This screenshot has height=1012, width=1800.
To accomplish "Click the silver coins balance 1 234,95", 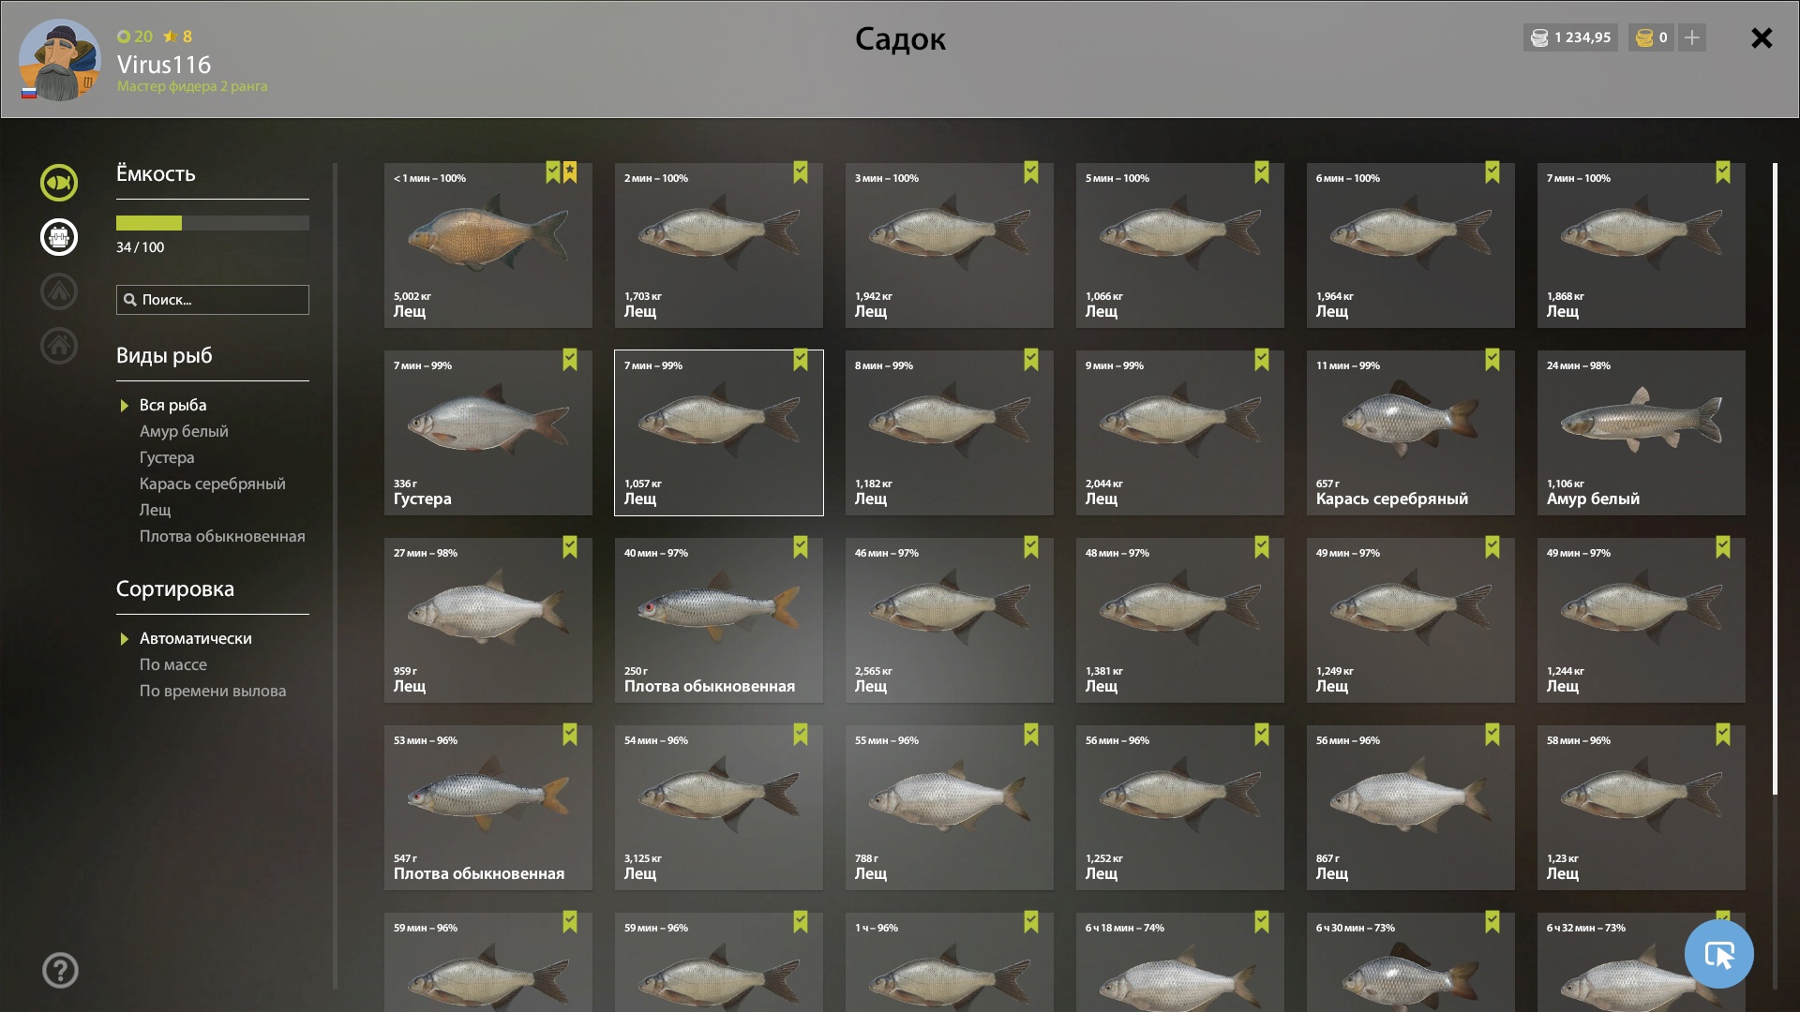I will point(1570,37).
